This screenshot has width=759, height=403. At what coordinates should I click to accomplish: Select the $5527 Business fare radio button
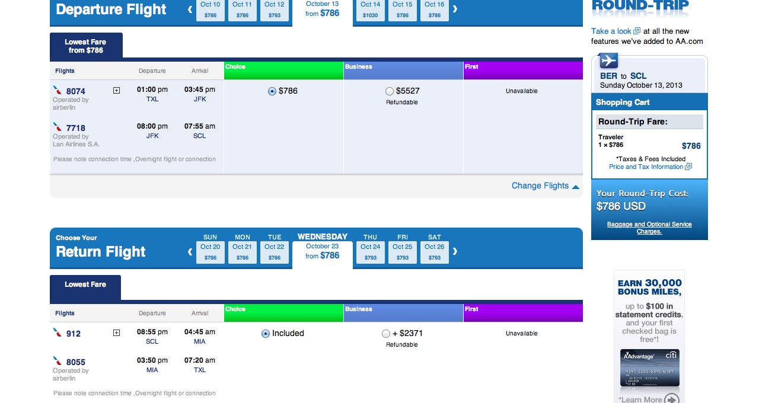(x=390, y=91)
